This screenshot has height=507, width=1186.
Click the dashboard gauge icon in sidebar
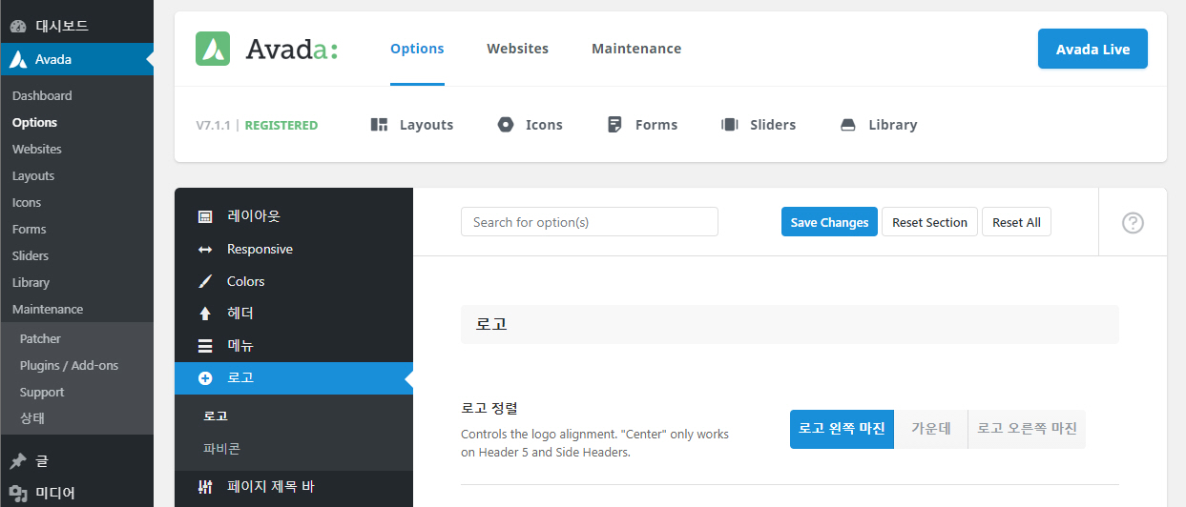click(x=18, y=26)
